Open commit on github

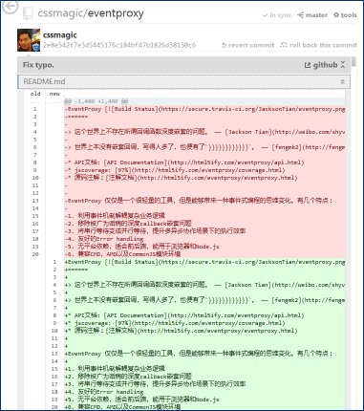pos(321,65)
